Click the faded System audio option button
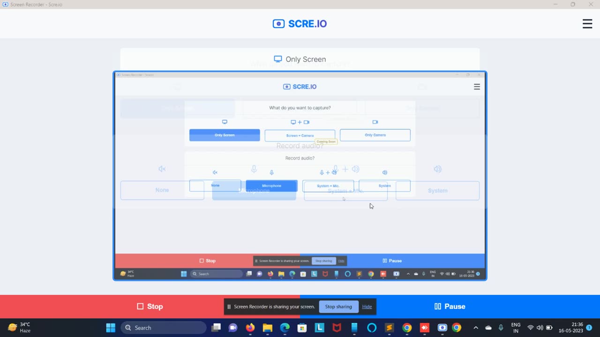 coord(437,190)
